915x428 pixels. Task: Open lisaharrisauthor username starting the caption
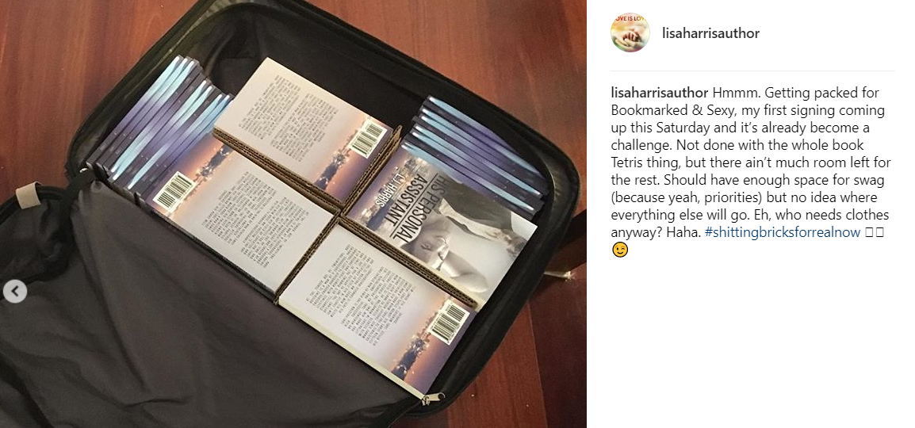coord(660,93)
